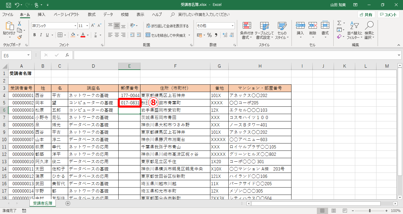Open the font size dropdown showing 11
403x214 pixels.
[x=87, y=26]
